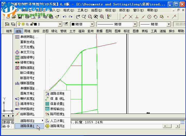Click the Zoom Window icon

point(90,17)
